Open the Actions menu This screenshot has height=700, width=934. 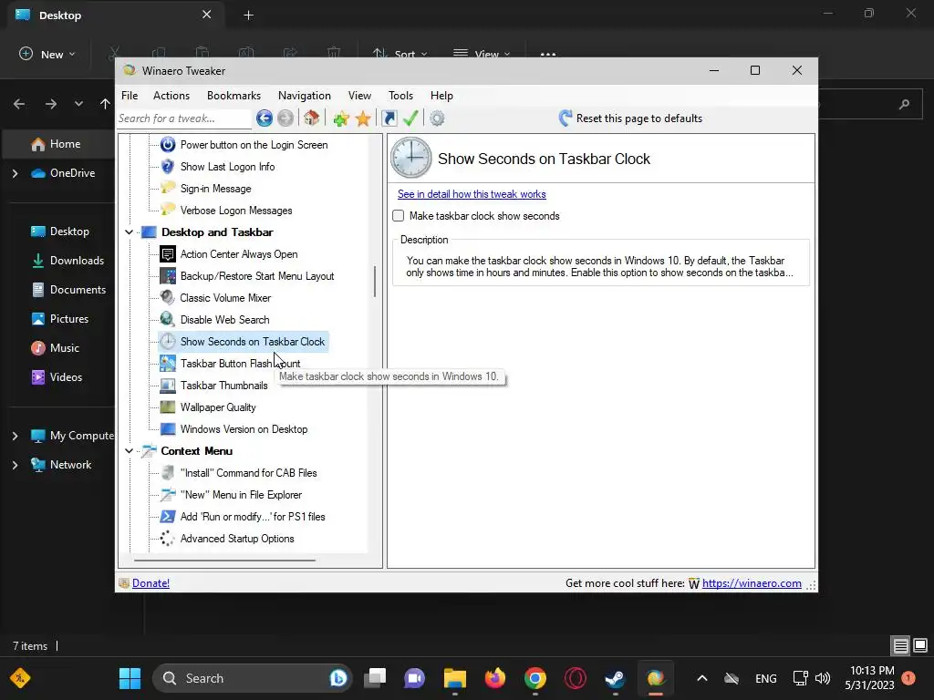(x=171, y=95)
